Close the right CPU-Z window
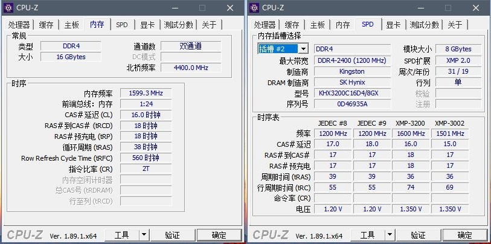Viewport: 491px width, 244px height. pos(476,8)
